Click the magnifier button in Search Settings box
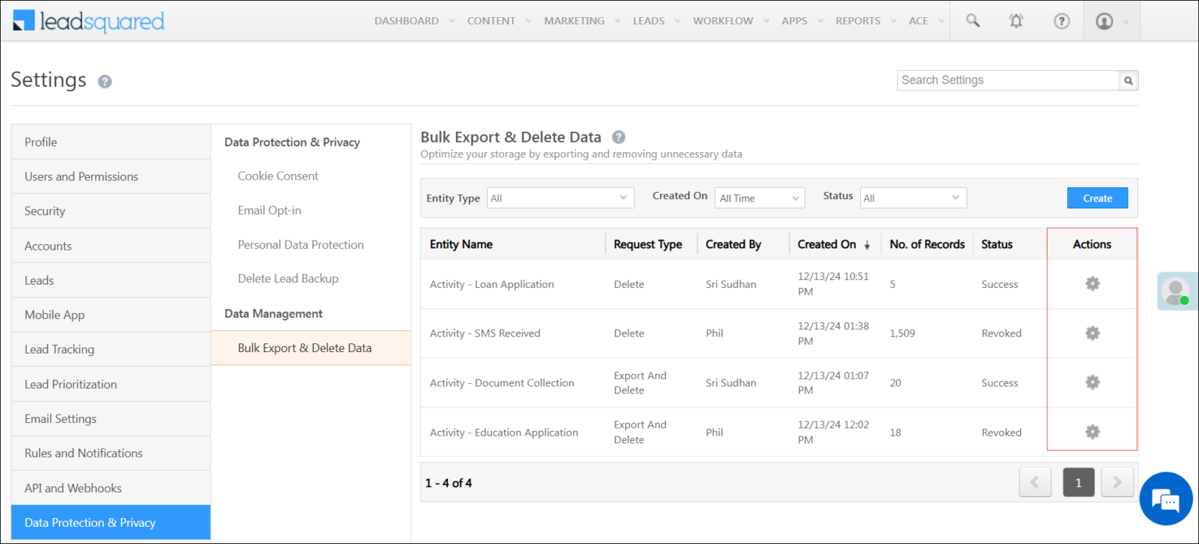This screenshot has height=544, width=1199. pos(1128,80)
